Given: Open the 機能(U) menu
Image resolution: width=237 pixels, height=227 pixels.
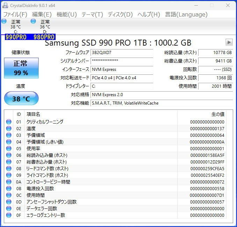Looking at the screenshot, I should pos(67,14).
